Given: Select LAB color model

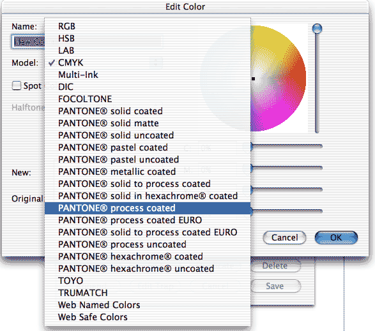Looking at the screenshot, I should point(148,50).
